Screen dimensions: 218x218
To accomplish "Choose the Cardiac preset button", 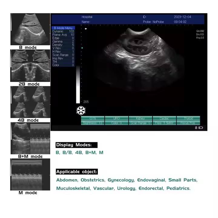I will tap(164, 118).
